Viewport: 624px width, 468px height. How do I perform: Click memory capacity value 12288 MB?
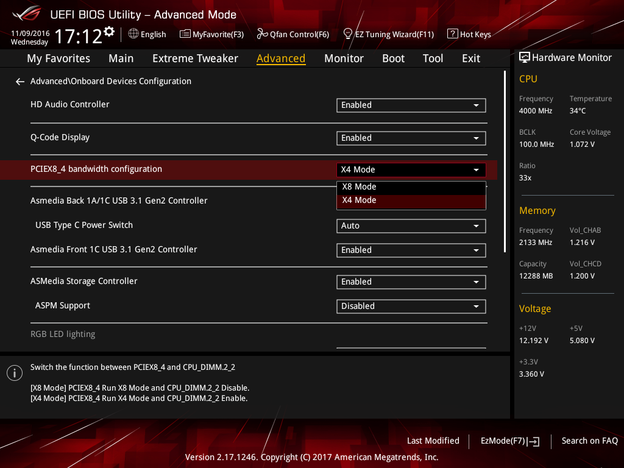point(536,276)
